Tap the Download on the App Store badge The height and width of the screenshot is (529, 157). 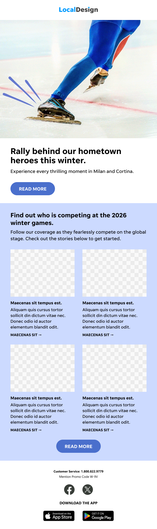[x=59, y=516]
